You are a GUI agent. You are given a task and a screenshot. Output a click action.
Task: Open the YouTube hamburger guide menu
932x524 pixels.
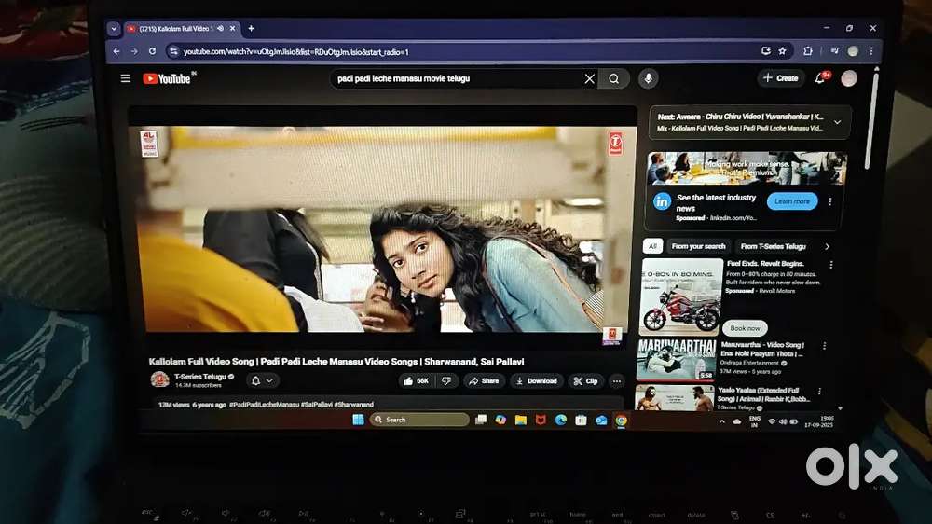[x=126, y=79]
